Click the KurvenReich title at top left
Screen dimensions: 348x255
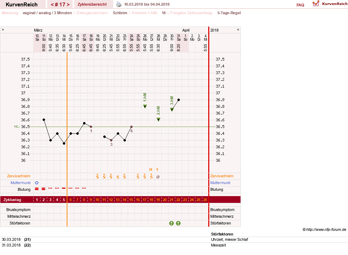[22, 5]
